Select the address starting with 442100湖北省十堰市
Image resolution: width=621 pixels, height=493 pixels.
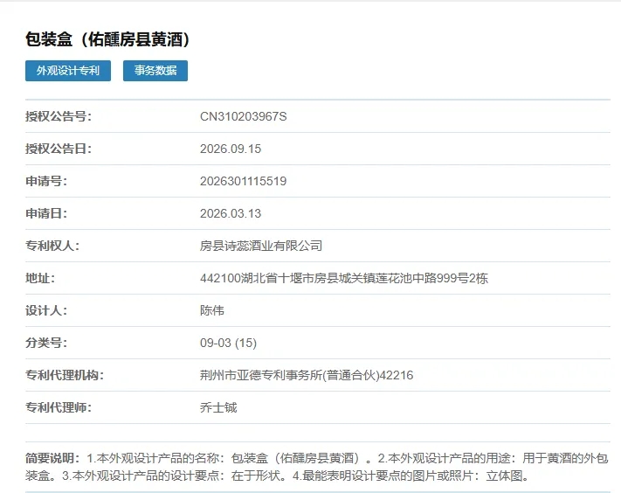(344, 278)
